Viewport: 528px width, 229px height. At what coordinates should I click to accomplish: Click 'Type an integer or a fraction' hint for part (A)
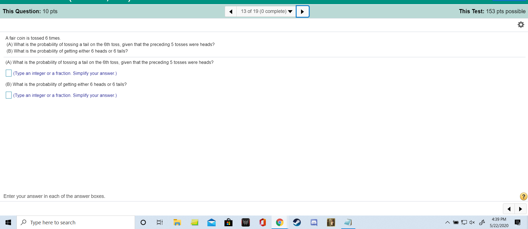tap(65, 73)
